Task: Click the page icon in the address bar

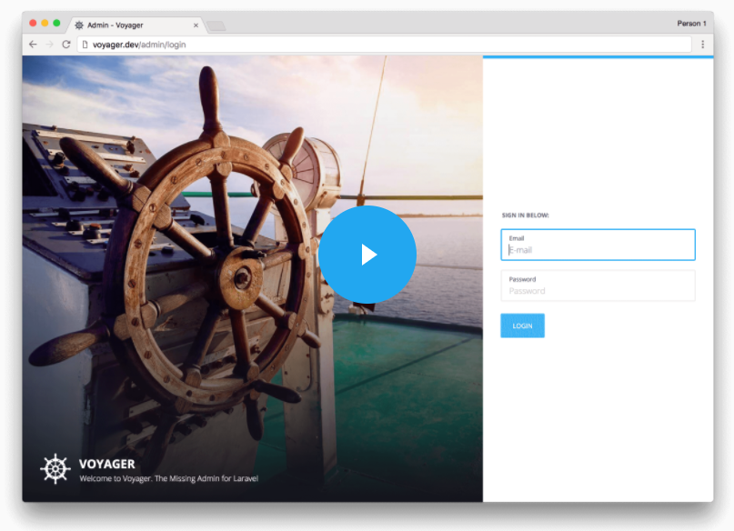Action: (x=86, y=44)
